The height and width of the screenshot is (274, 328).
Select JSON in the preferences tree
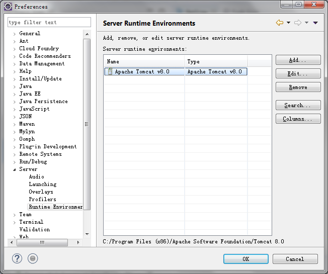click(25, 116)
